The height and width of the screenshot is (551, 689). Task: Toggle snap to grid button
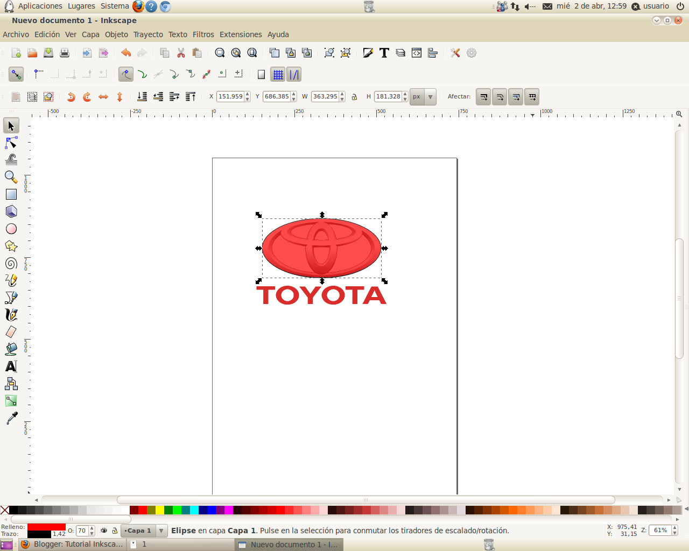point(278,74)
